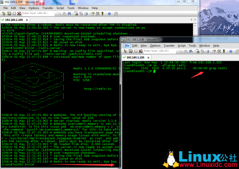Viewport: 239px width, 169px height.
Task: Open Script menu in front window
Action: (182, 46)
